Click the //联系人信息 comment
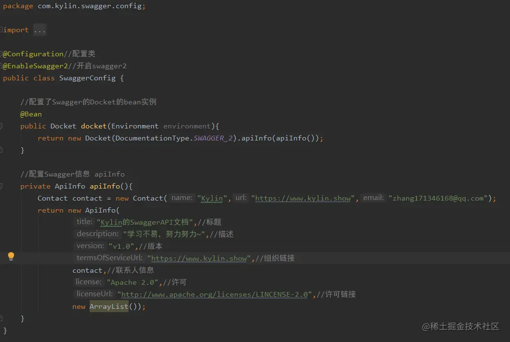 click(131, 270)
